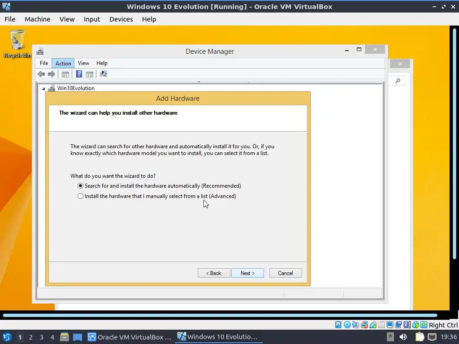Open Device Manager View menu

click(83, 63)
